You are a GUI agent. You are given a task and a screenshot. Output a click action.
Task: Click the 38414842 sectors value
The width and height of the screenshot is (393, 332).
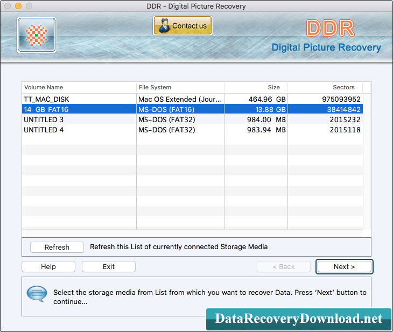[343, 109]
